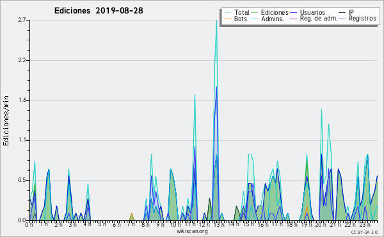Click the y-axis value 0.5
The height and width of the screenshot is (237, 384).
click(22, 180)
